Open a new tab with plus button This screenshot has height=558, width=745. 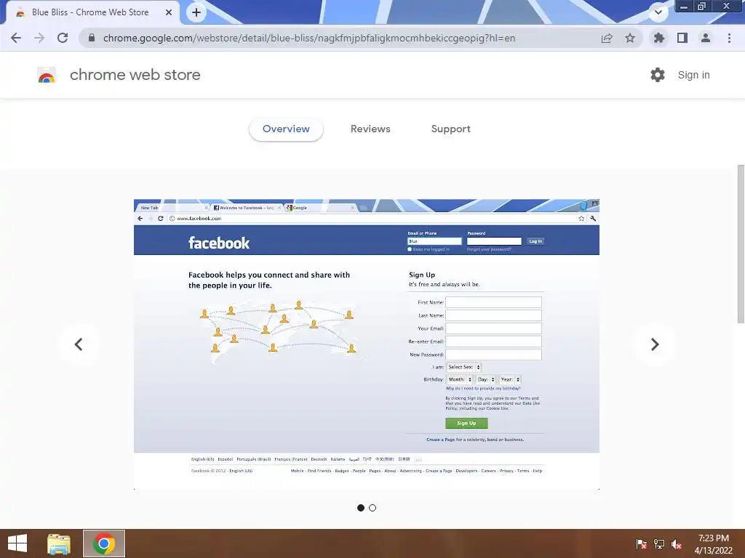coord(196,12)
